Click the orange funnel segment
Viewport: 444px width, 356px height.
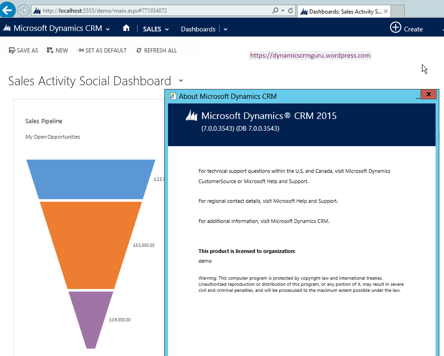(x=91, y=244)
